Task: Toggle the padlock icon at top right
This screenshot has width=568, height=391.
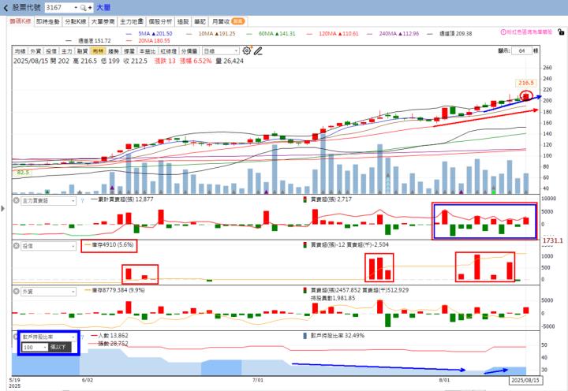Action: point(561,32)
